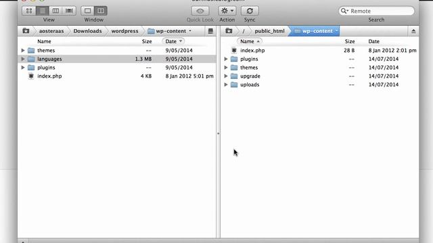Image resolution: width=433 pixels, height=243 pixels.
Task: Switch to list view mode
Action: (42, 11)
